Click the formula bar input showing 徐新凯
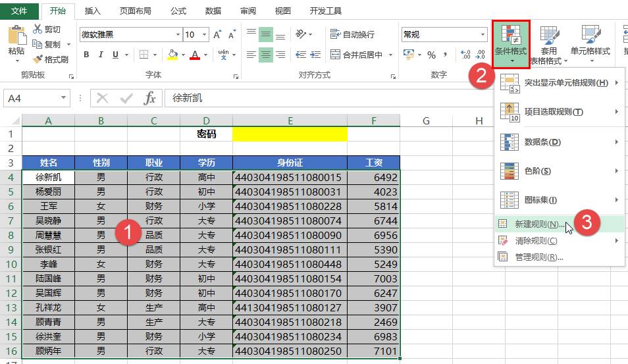 pos(328,97)
